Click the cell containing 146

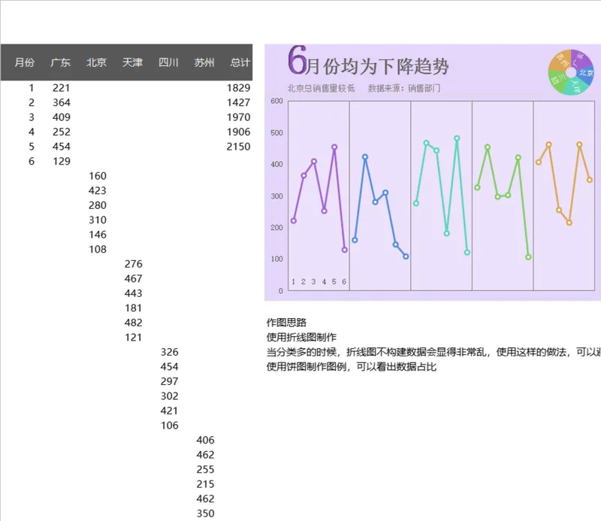(98, 235)
